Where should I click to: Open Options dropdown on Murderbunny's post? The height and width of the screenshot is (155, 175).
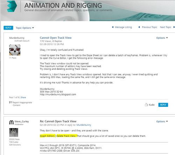pos(162,38)
